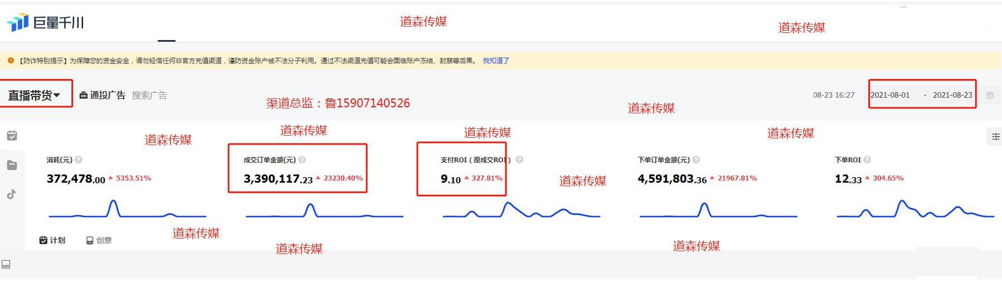Click the 消耗 trend sparkline chart
Viewport: 1002px width, 304px height.
point(128,208)
